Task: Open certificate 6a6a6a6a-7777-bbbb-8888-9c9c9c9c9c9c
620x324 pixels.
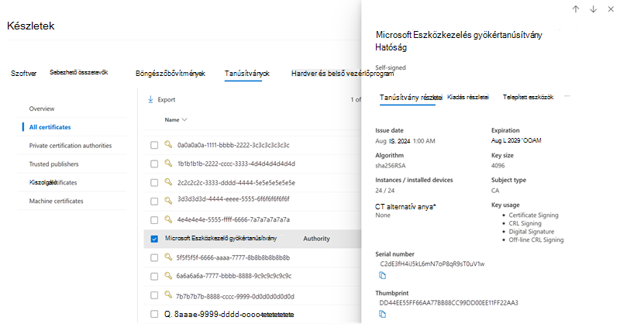Action: (234, 276)
